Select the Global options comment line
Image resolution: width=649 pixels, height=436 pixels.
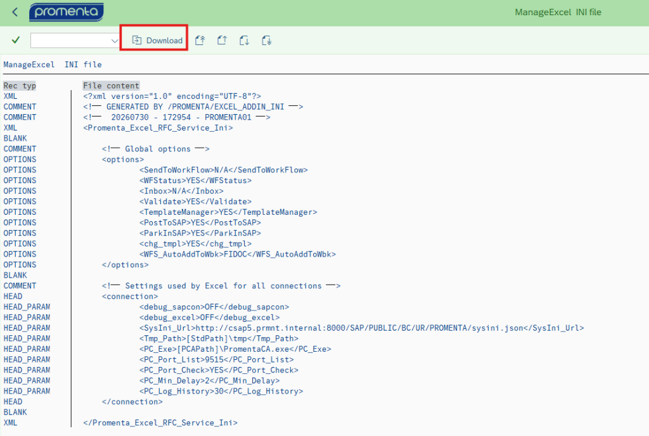coord(156,149)
